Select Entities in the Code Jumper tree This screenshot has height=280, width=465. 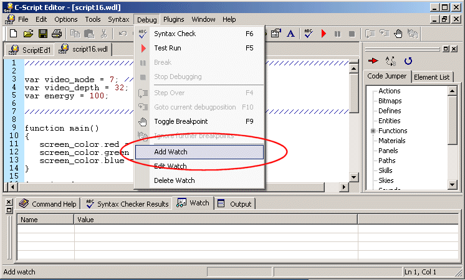(x=390, y=121)
